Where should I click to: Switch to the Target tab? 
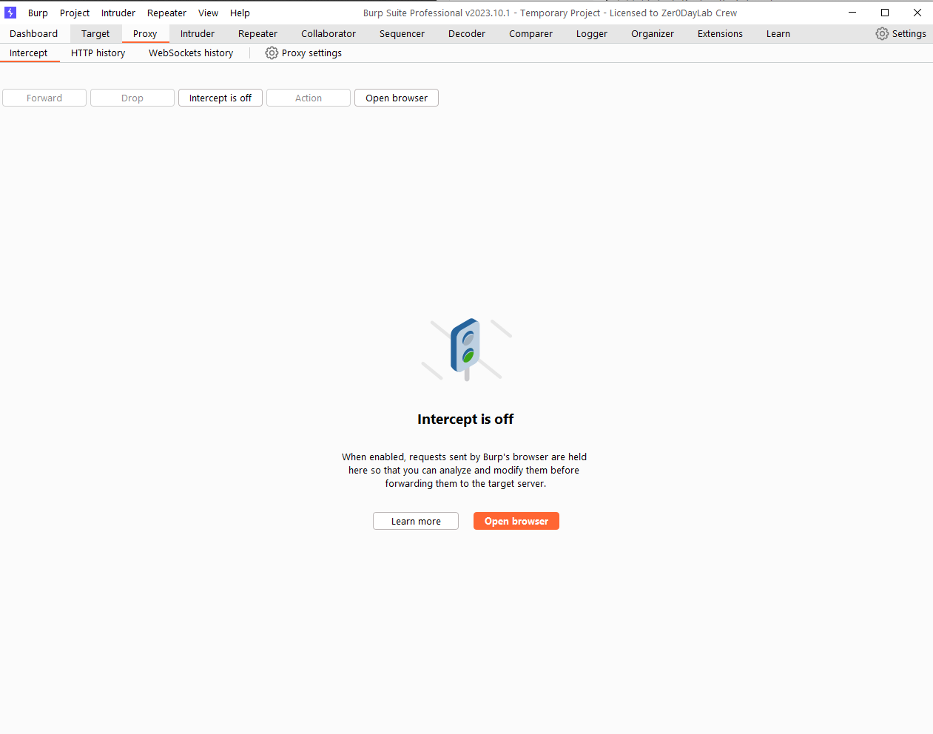tap(95, 34)
